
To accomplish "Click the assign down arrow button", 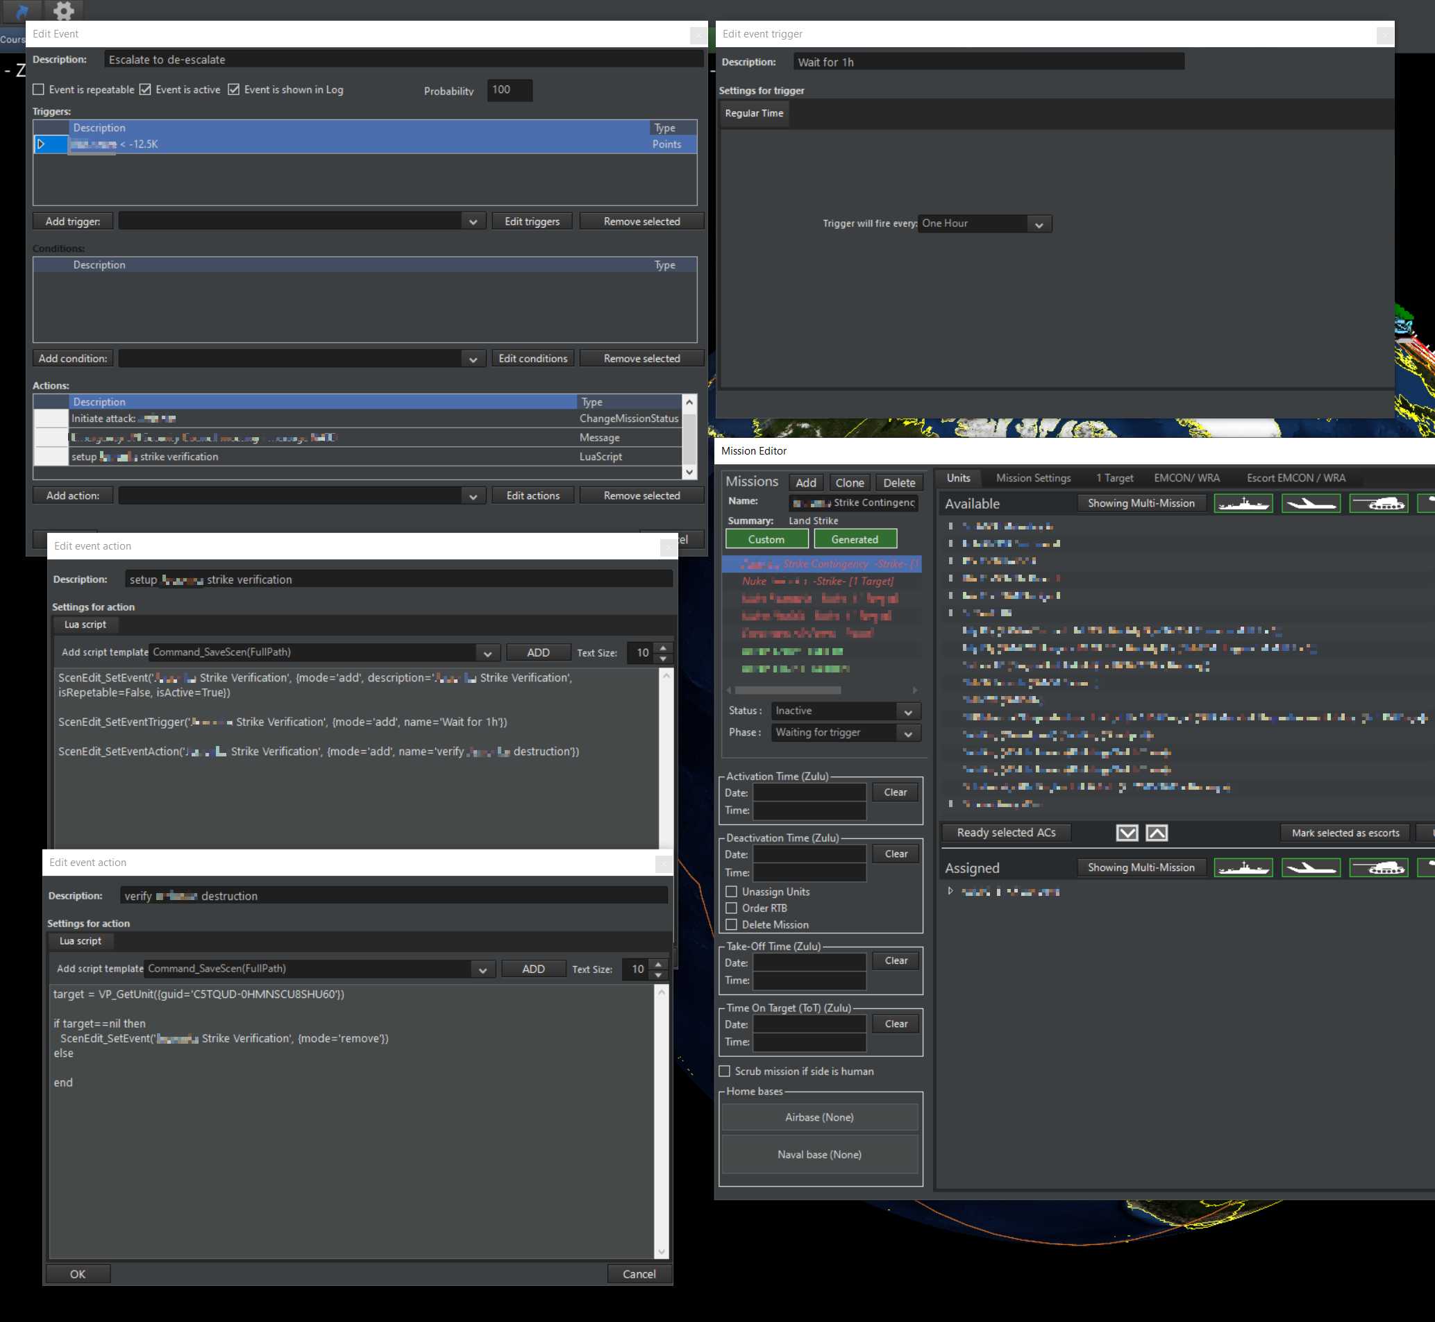I will [x=1127, y=833].
